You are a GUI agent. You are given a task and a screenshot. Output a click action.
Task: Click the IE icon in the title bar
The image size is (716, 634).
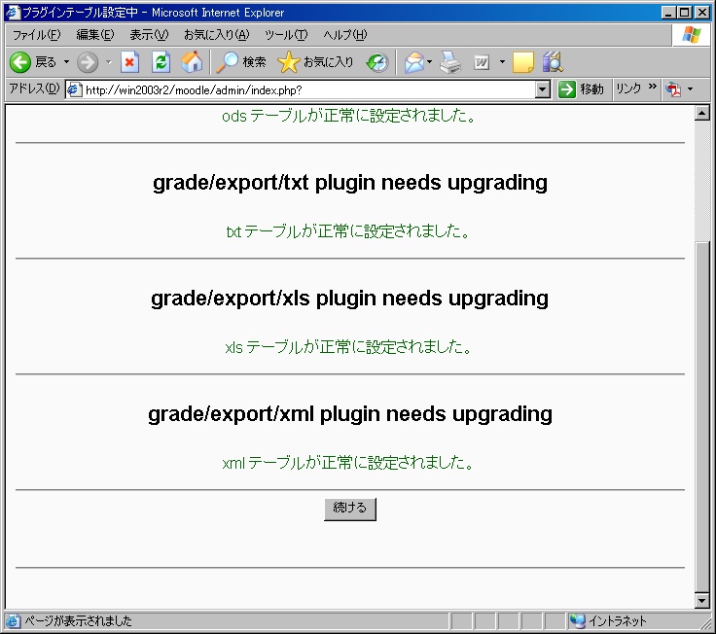pyautogui.click(x=13, y=12)
